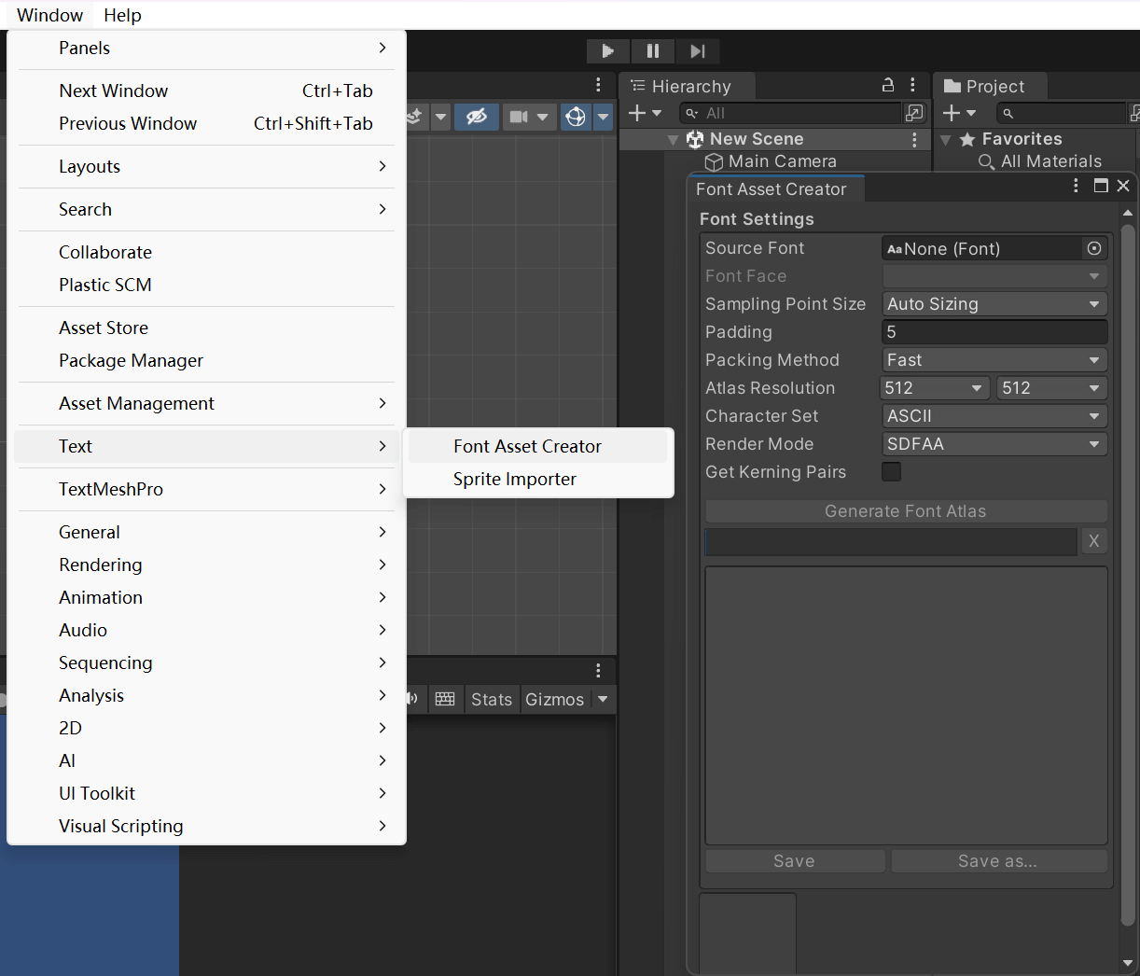Select Font Asset Creator from the Text submenu
The height and width of the screenshot is (976, 1140).
pos(527,446)
